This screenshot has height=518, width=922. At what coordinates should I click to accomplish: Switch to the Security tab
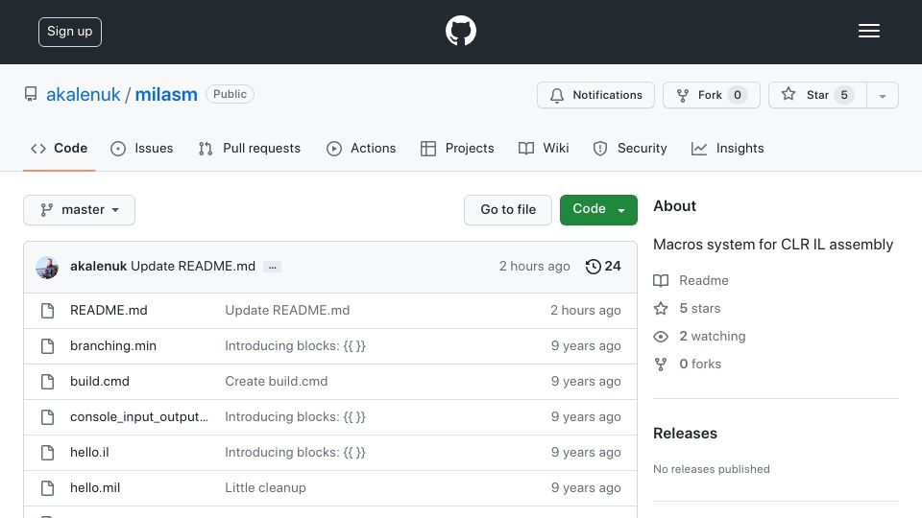tap(630, 148)
